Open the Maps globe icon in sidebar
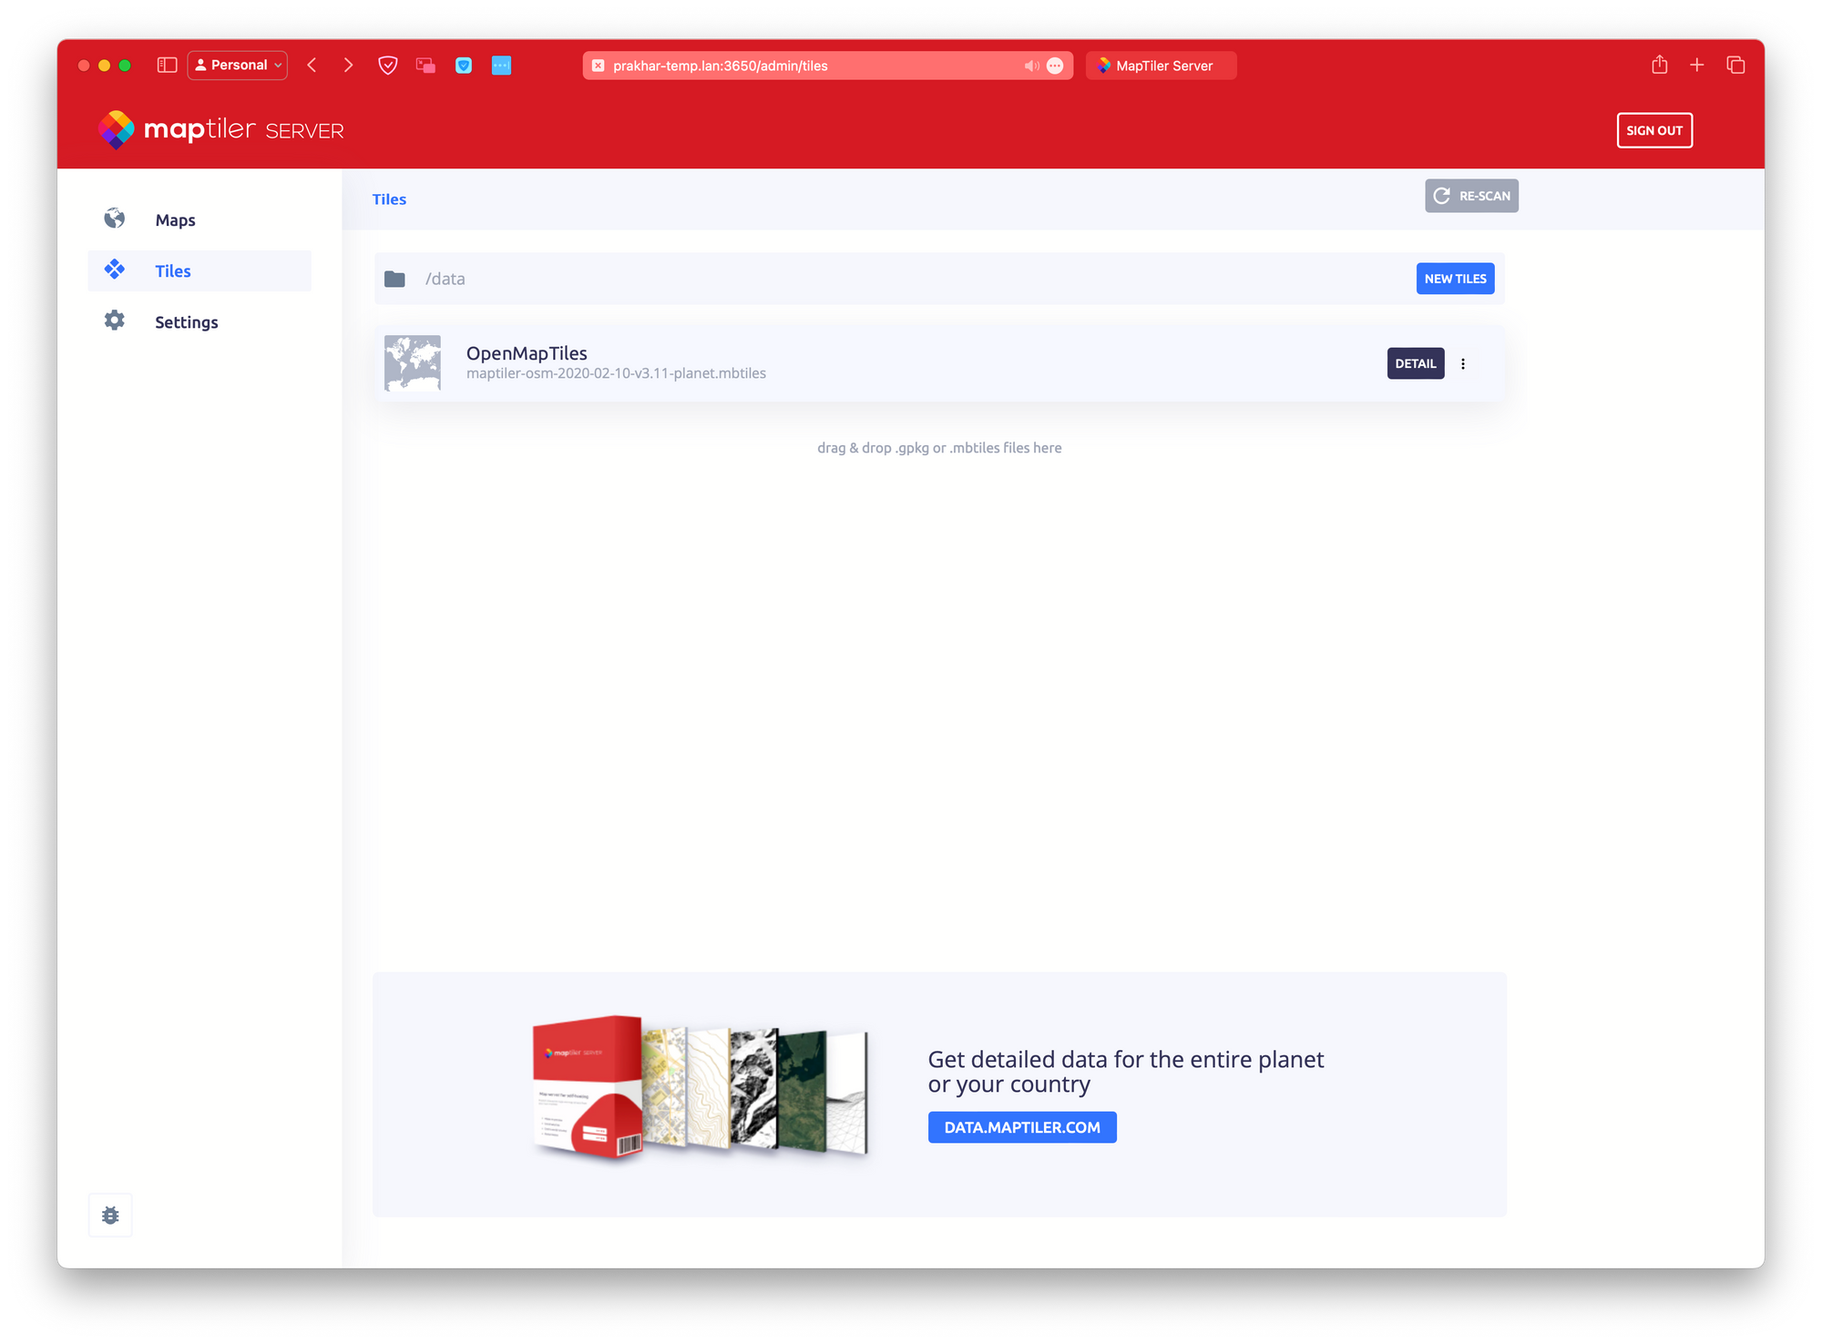The width and height of the screenshot is (1822, 1344). click(114, 219)
